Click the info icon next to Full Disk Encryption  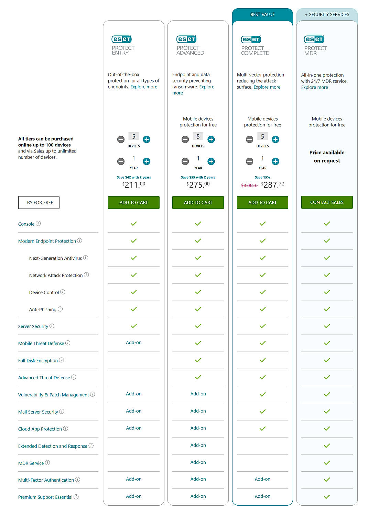[62, 360]
